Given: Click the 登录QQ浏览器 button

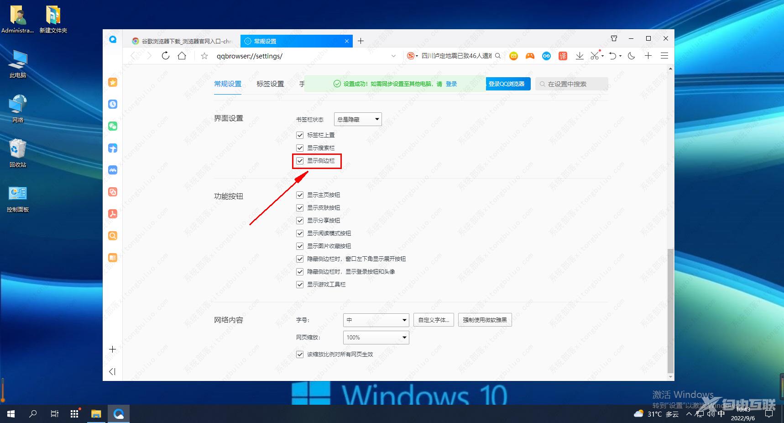Looking at the screenshot, I should tap(508, 84).
